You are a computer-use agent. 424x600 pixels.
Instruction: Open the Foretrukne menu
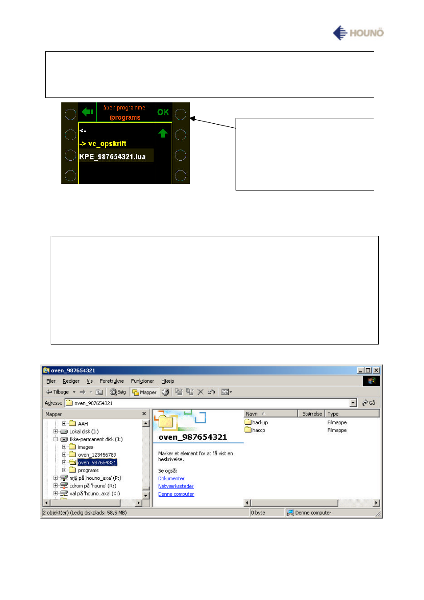[x=112, y=381]
